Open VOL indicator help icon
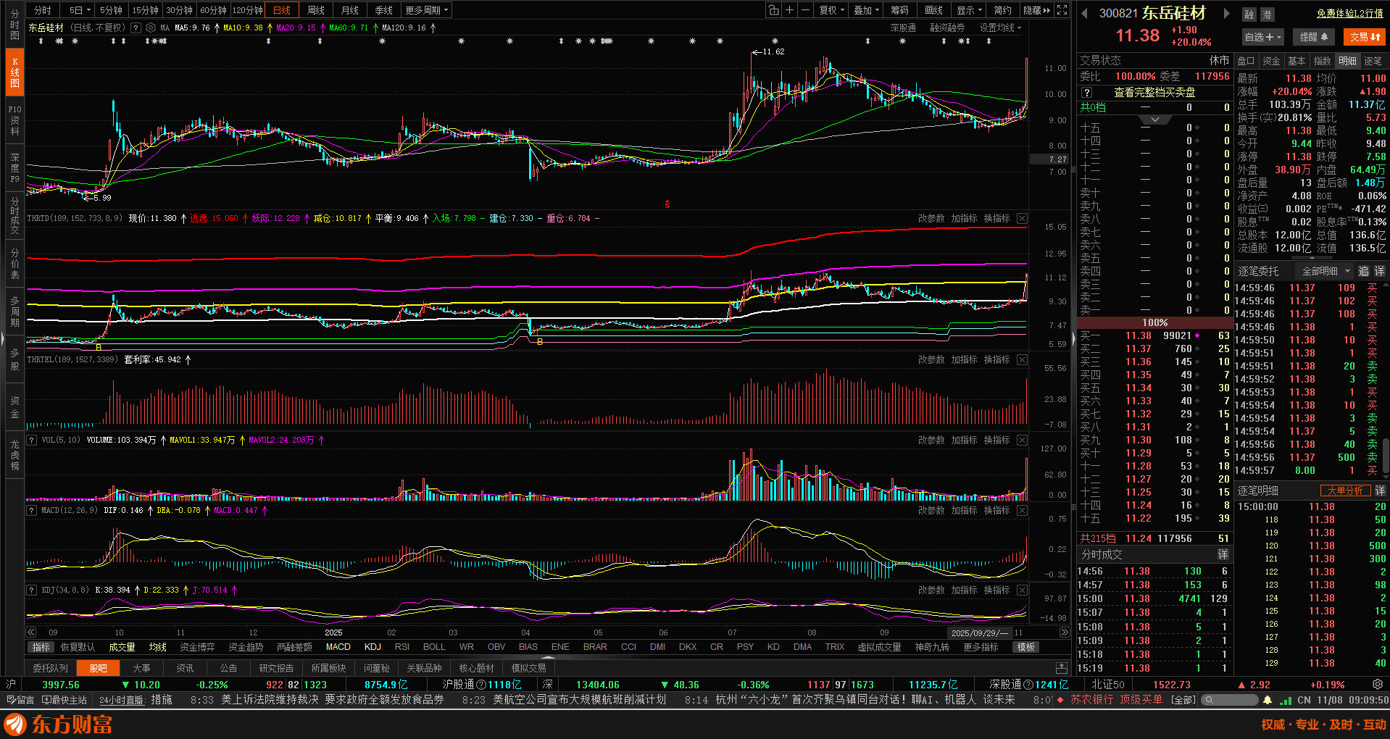 tap(32, 440)
